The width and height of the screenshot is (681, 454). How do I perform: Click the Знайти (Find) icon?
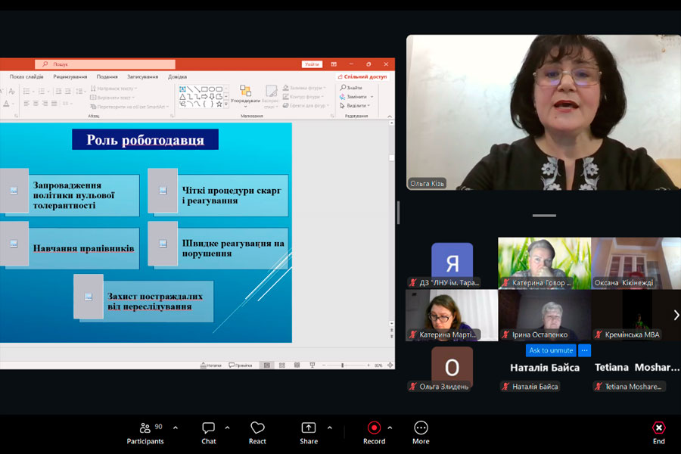pyautogui.click(x=343, y=88)
